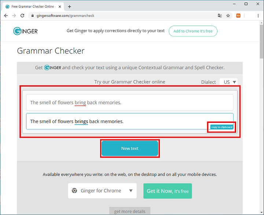
Task: Click the Ginger logo in the banner
Action: pyautogui.click(x=52, y=68)
